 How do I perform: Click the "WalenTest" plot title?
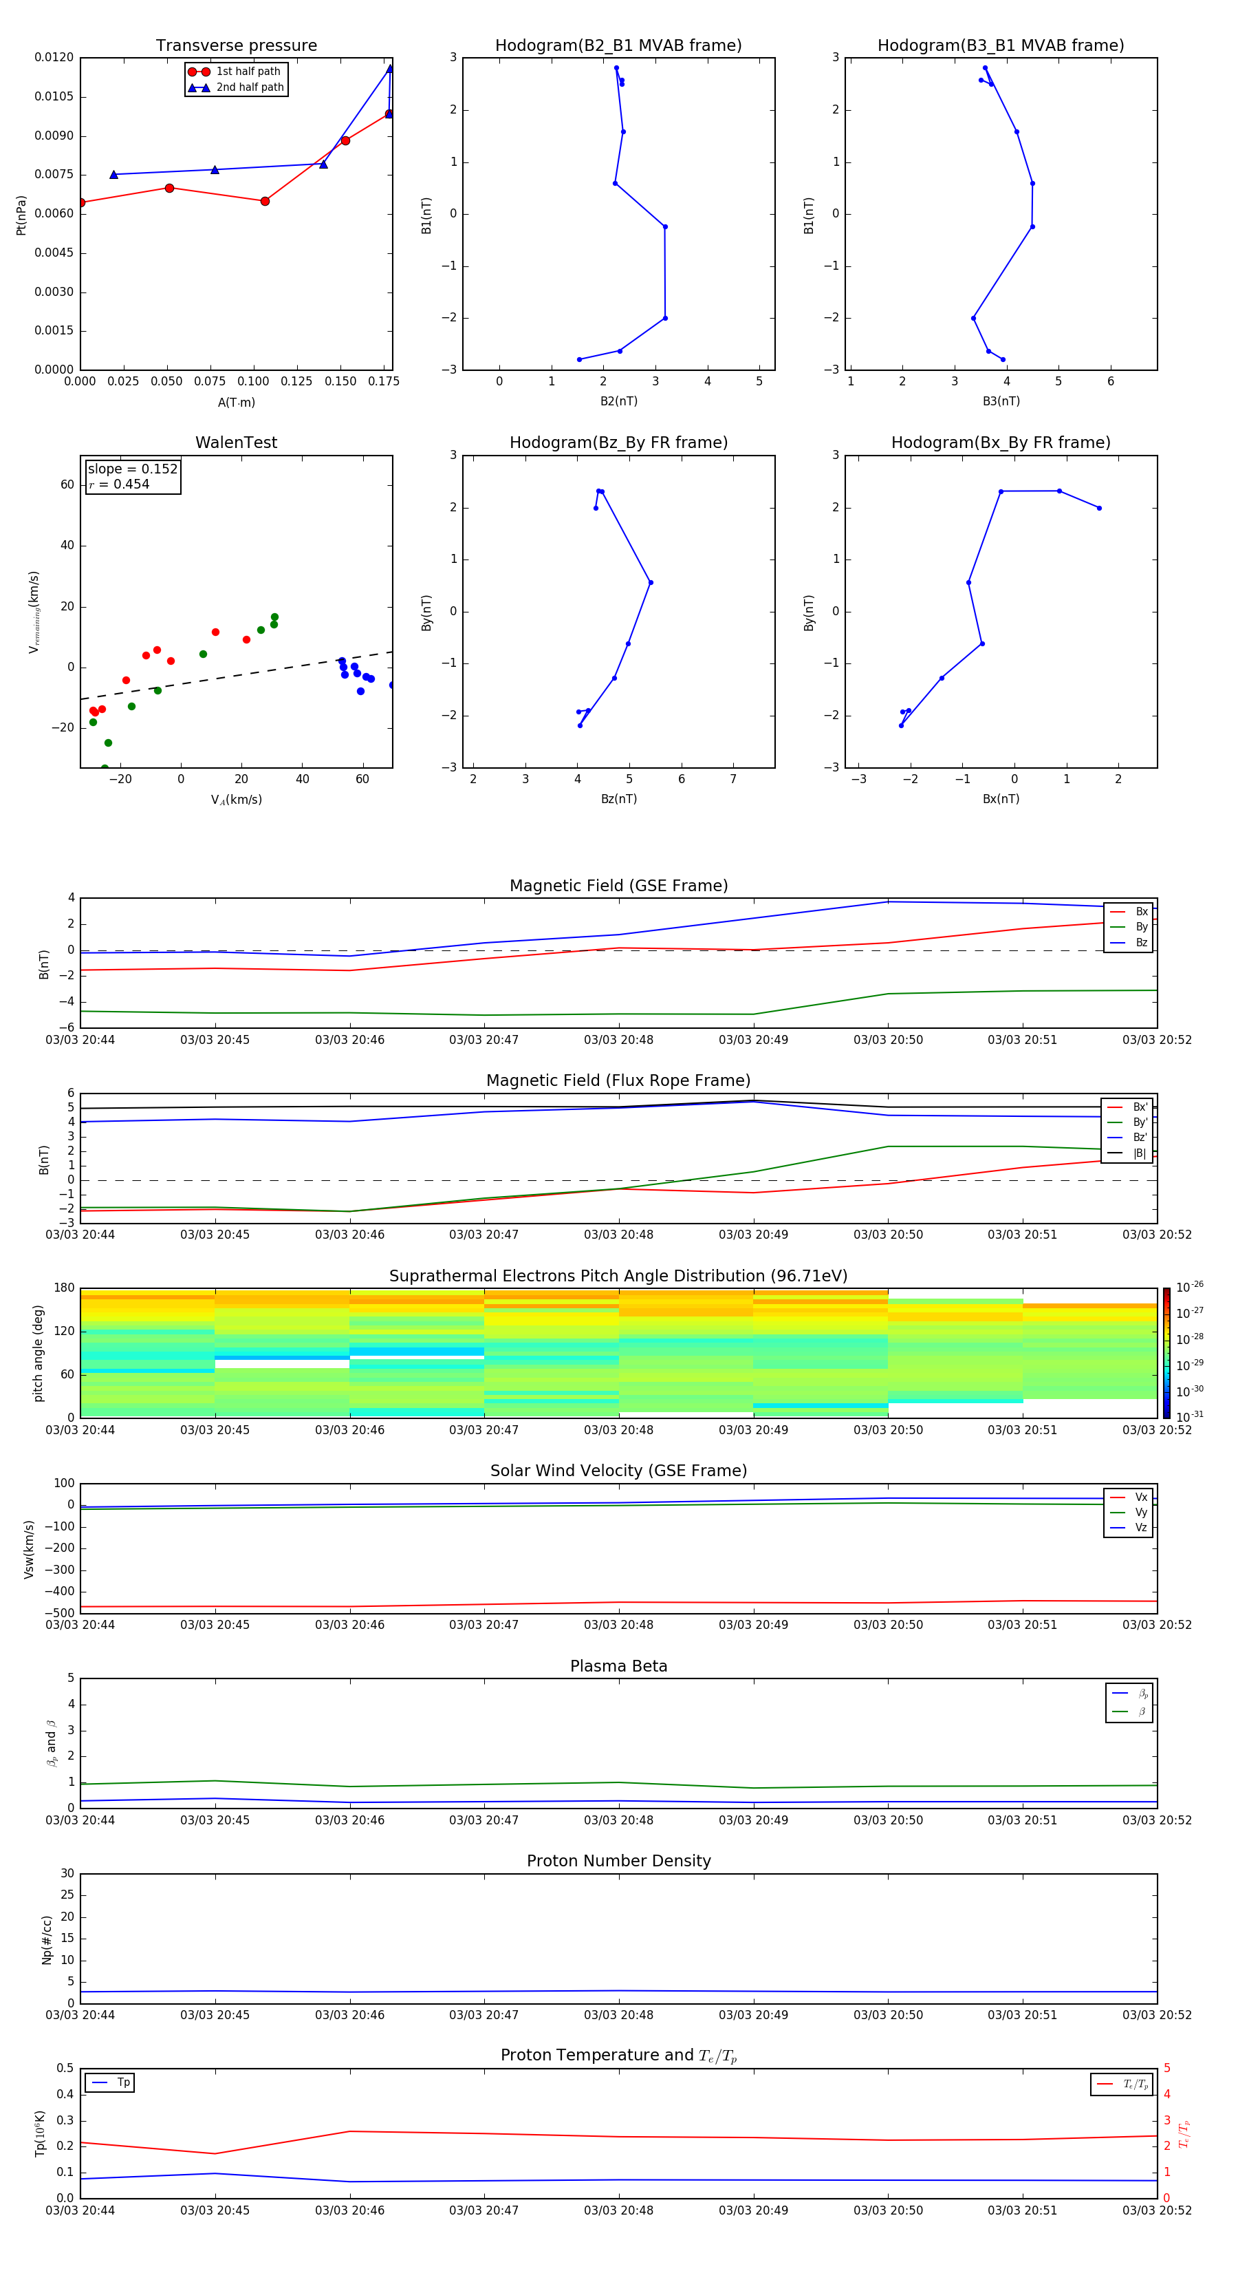(236, 443)
